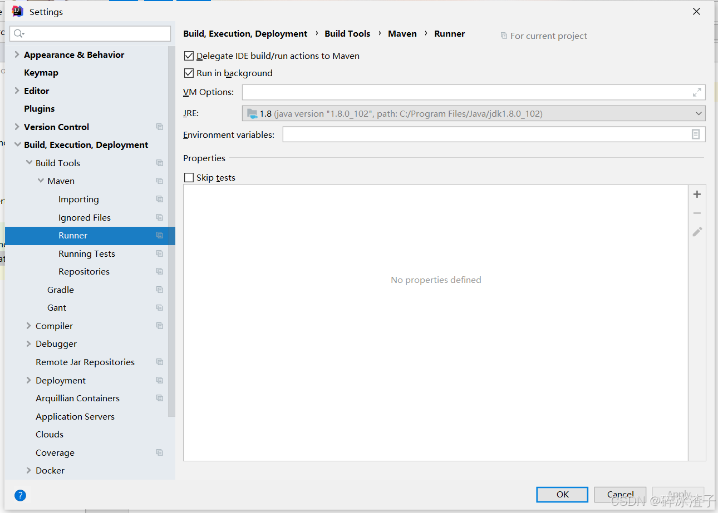This screenshot has width=718, height=513.
Task: Open Ignored Files settings
Action: [x=85, y=217]
